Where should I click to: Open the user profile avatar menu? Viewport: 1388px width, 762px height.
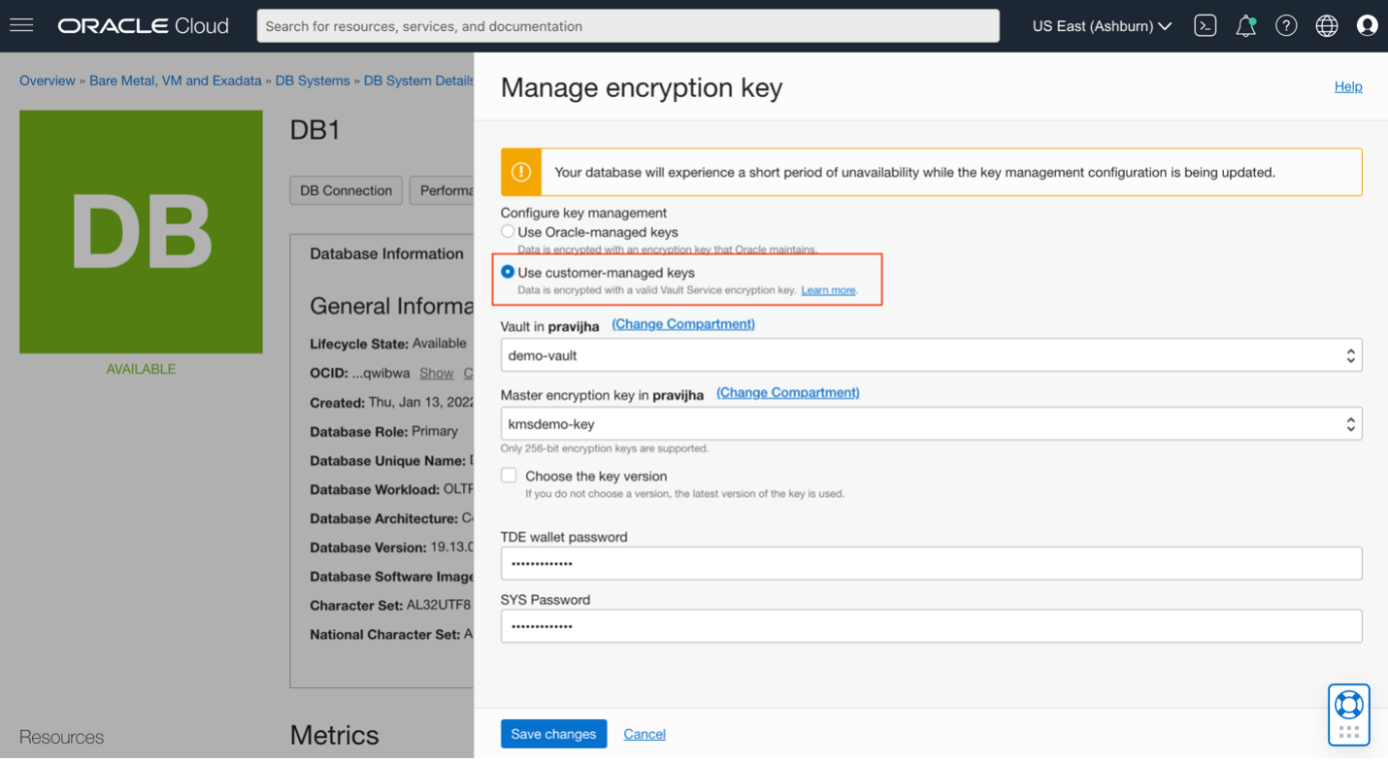tap(1368, 25)
